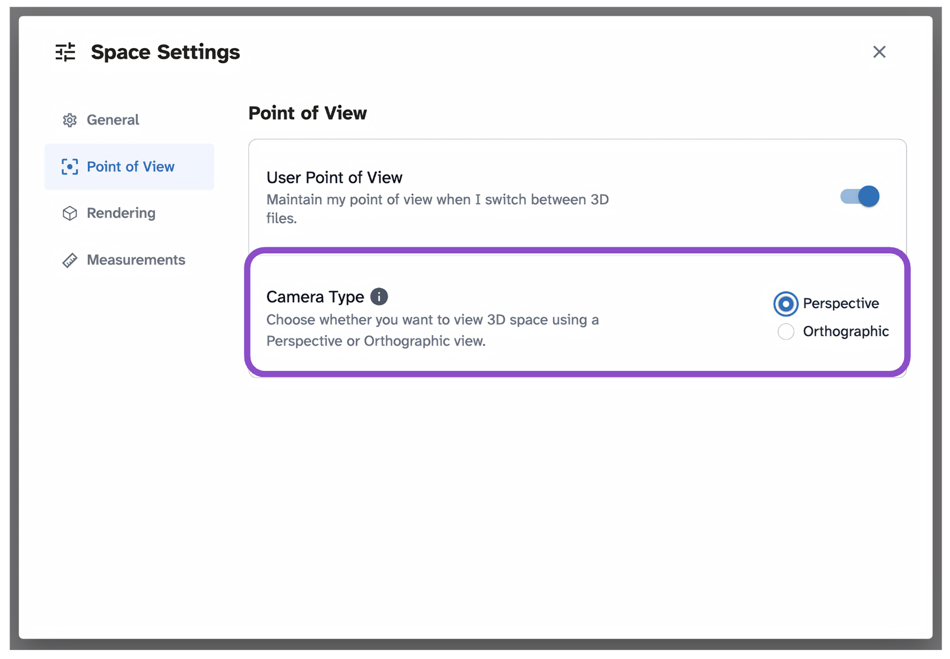
Task: Select the Point of View tab
Action: coord(129,167)
